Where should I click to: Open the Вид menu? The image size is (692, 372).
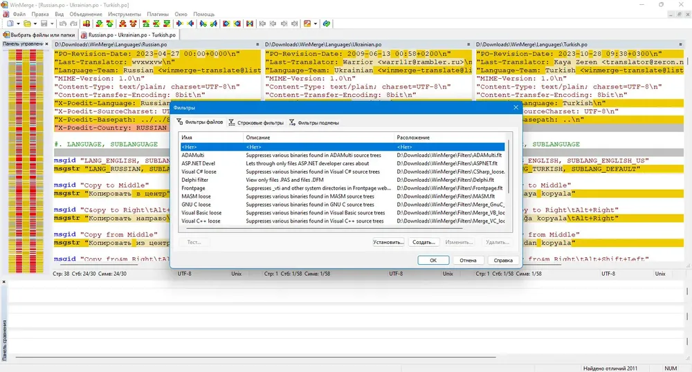coord(59,14)
